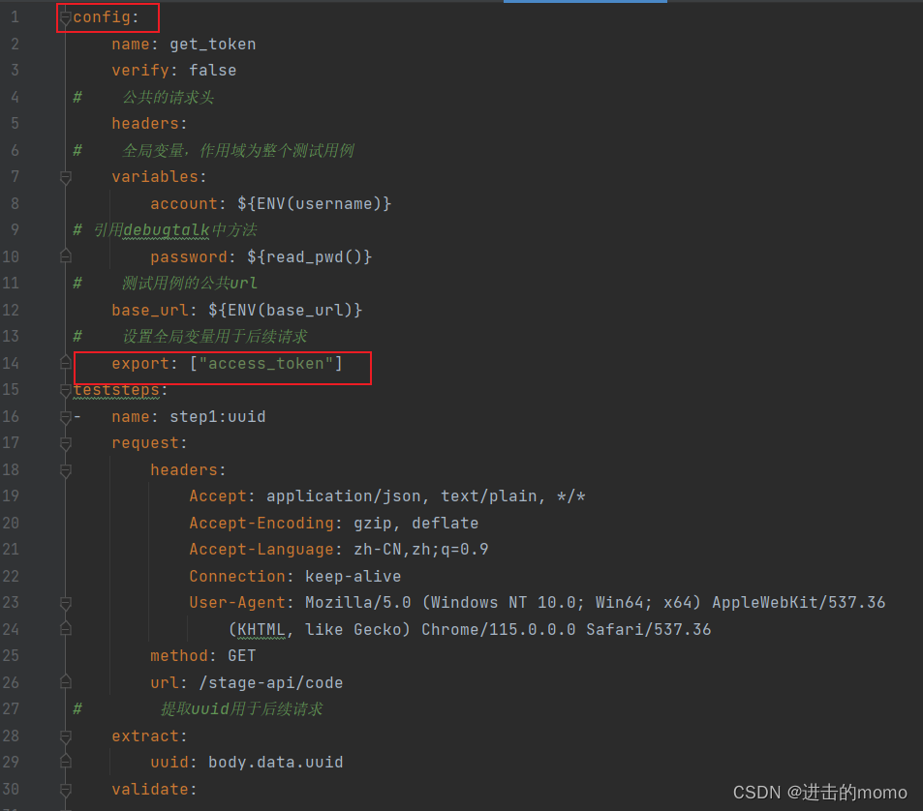Viewport: 923px width, 811px height.
Task: Click the fold arrow beside User-Agent line 23
Action: [64, 602]
